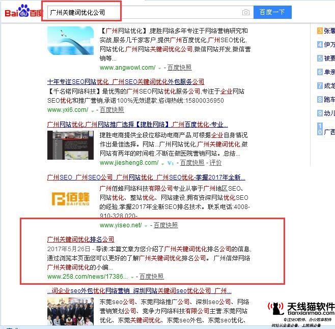Open the 广州SEO_广州SEO公司 result title
The image size is (335, 329).
pyautogui.click(x=146, y=177)
